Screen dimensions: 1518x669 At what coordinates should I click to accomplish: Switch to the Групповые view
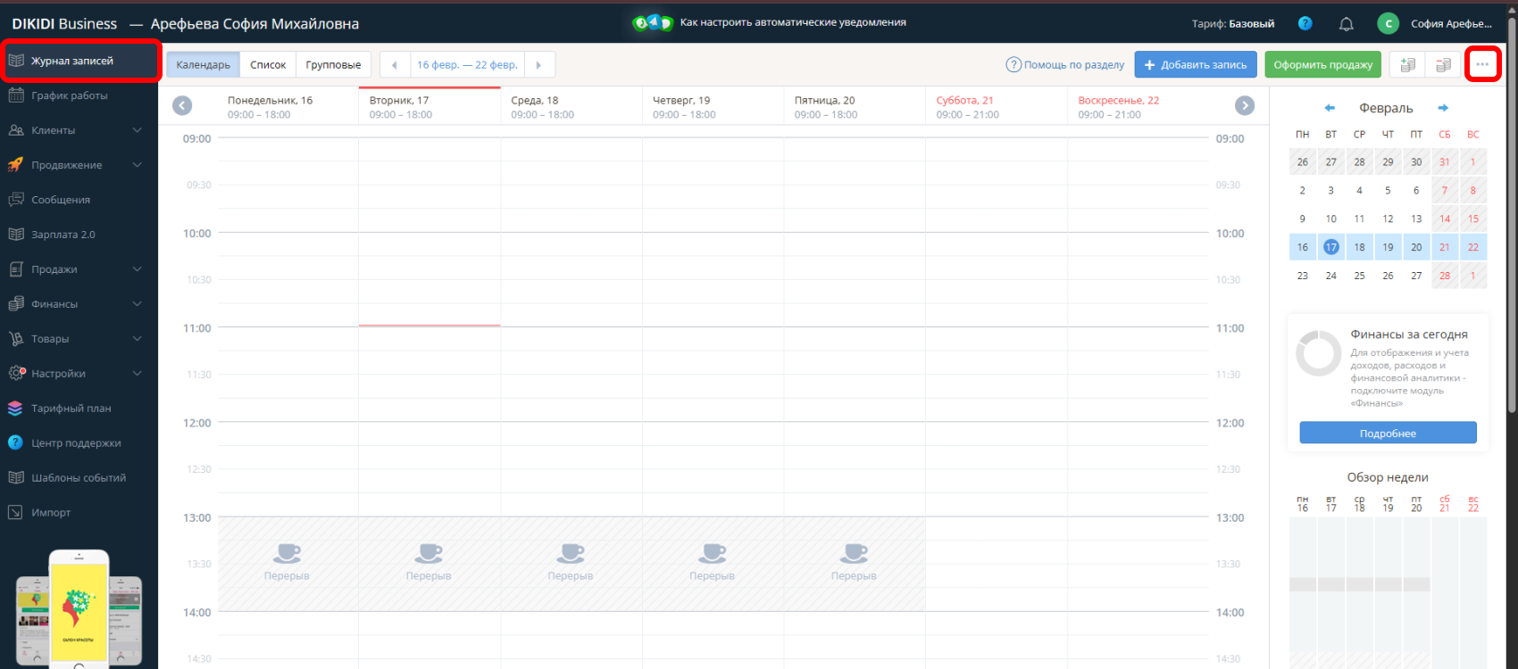(333, 65)
